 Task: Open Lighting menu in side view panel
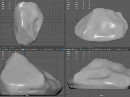coord(77,48)
